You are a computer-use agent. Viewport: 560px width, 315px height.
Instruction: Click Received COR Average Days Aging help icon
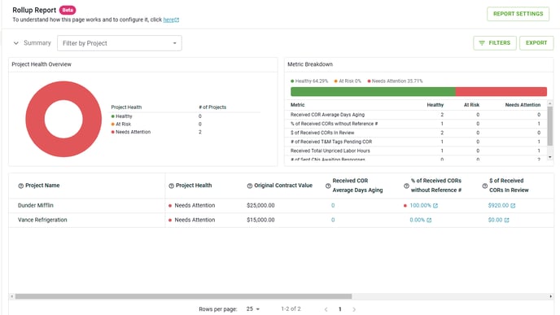328,186
